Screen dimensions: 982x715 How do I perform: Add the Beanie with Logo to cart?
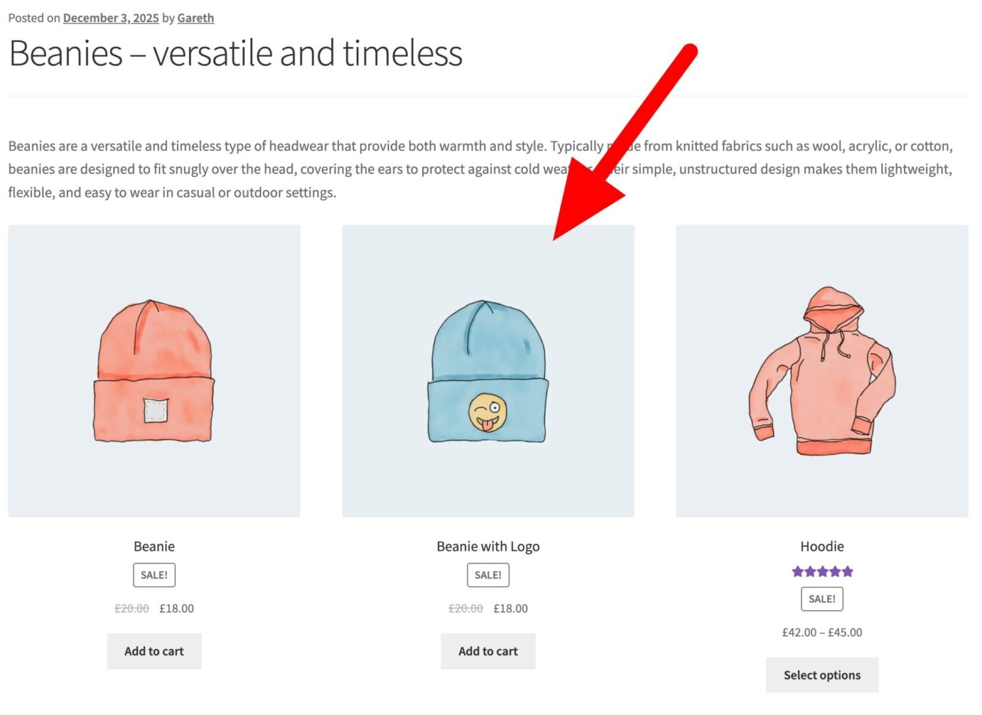[x=487, y=651]
